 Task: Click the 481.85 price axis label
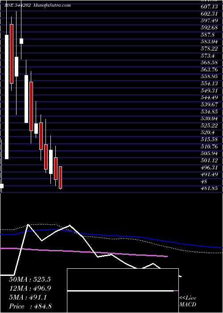click(209, 188)
